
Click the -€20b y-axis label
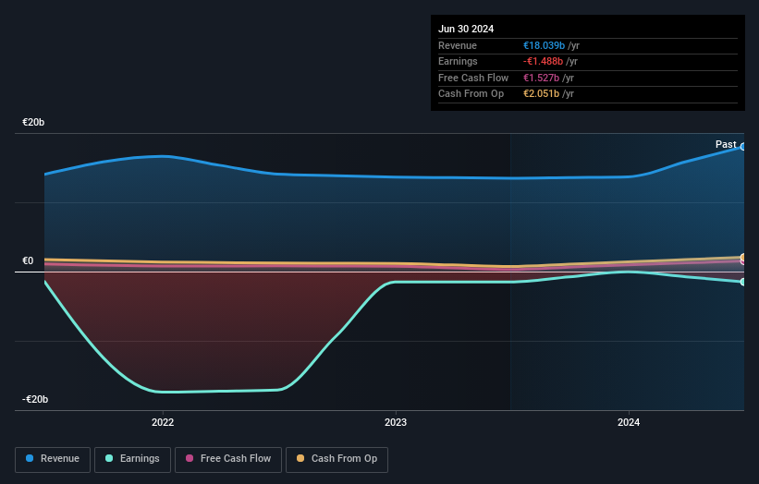coord(35,399)
